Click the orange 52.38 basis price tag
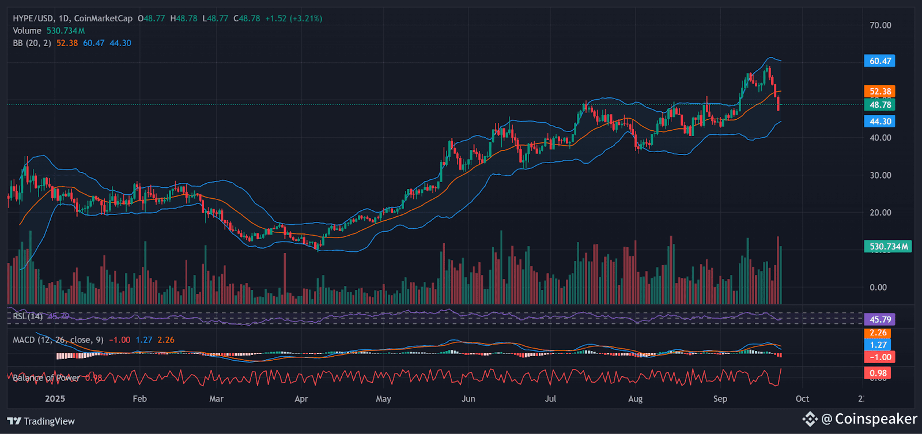The height and width of the screenshot is (434, 922). (880, 92)
